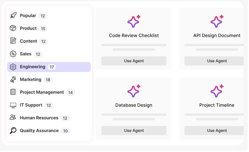
Task: Click the percent badge icon for Sales
Action: [13, 54]
